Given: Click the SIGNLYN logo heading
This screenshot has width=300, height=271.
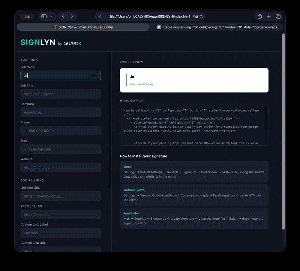Looking at the screenshot, I should [x=38, y=42].
